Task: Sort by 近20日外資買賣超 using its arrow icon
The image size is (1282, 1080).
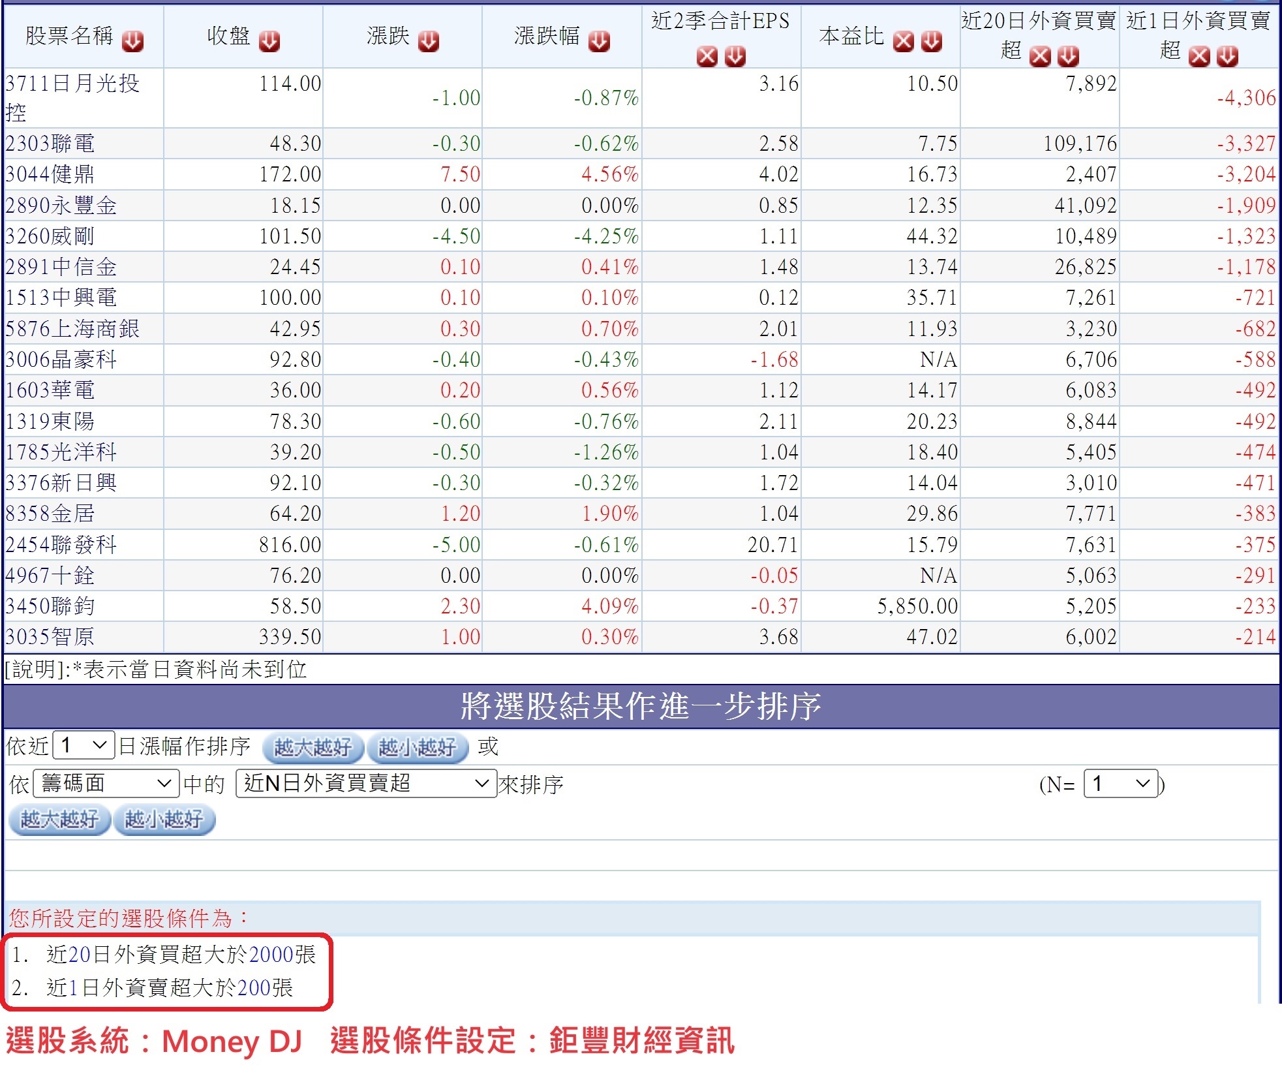Action: point(1068,57)
